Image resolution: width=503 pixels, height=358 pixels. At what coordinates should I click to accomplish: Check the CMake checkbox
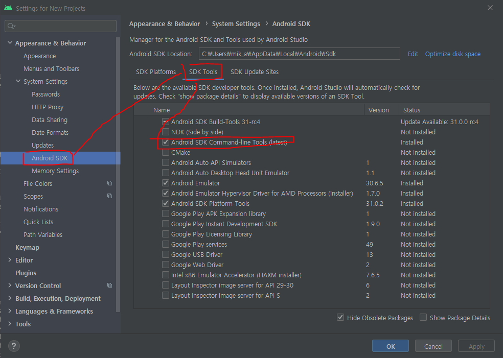(166, 153)
